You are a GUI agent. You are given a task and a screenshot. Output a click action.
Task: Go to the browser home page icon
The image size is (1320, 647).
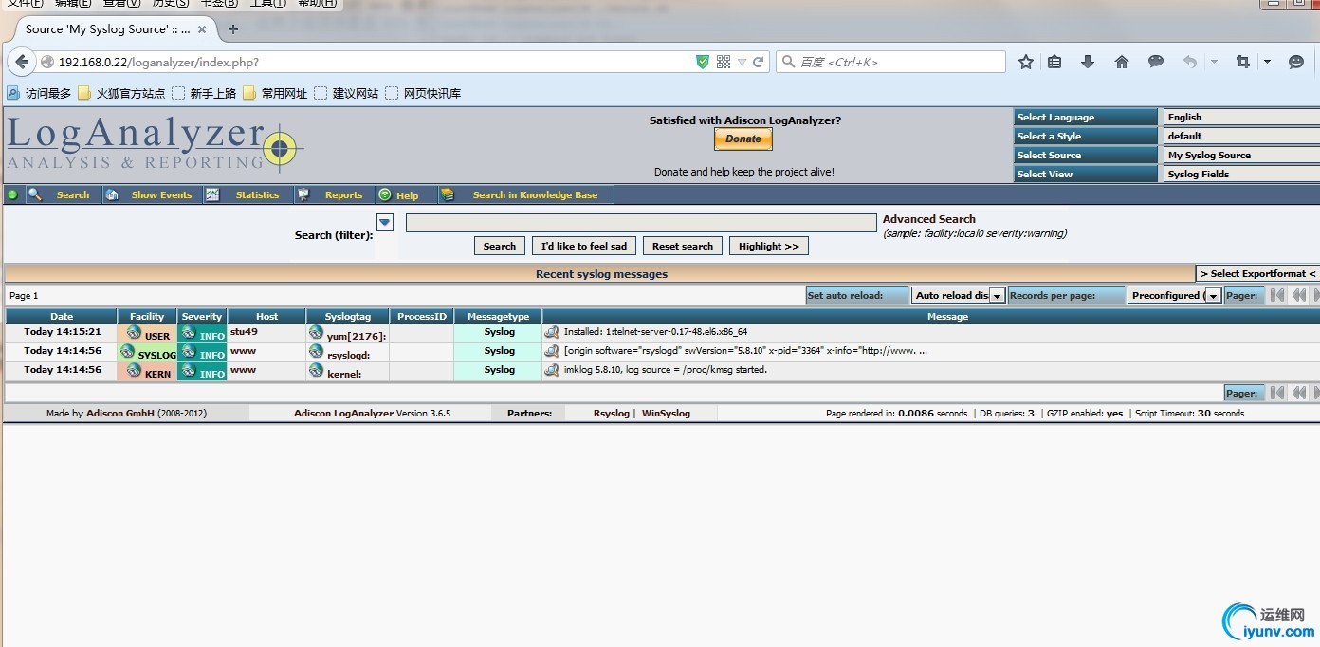click(1122, 62)
